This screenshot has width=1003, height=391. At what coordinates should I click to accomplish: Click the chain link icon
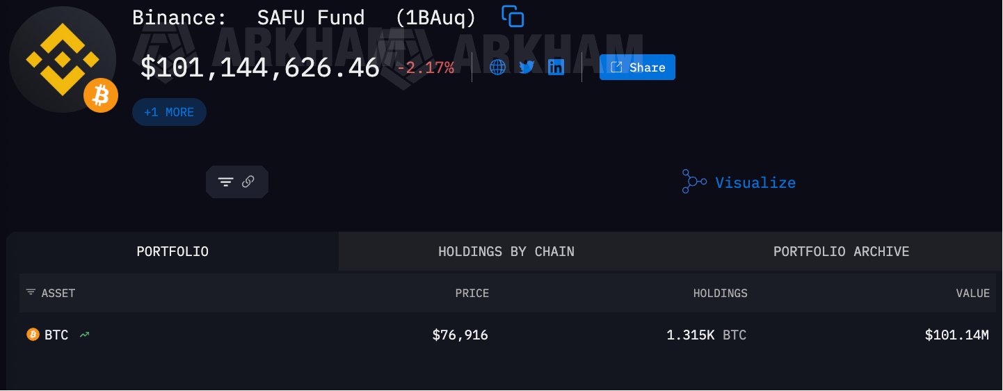pyautogui.click(x=248, y=182)
